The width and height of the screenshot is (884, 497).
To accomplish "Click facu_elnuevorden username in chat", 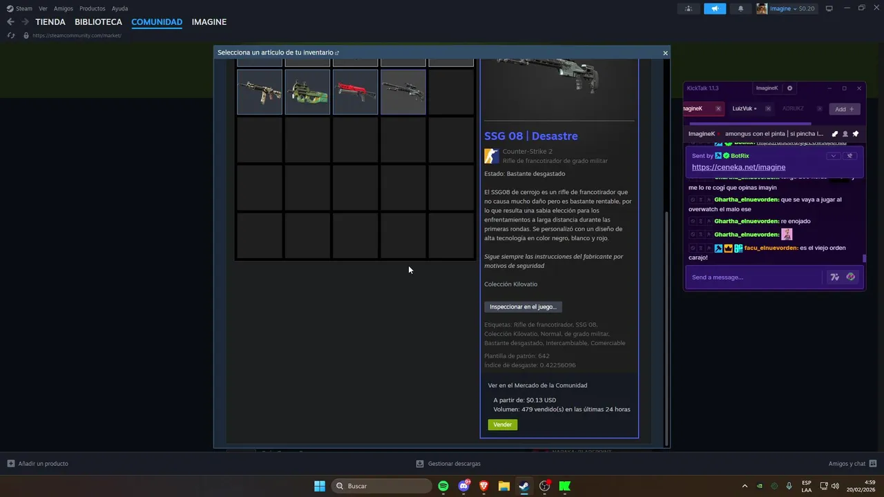I will point(771,248).
